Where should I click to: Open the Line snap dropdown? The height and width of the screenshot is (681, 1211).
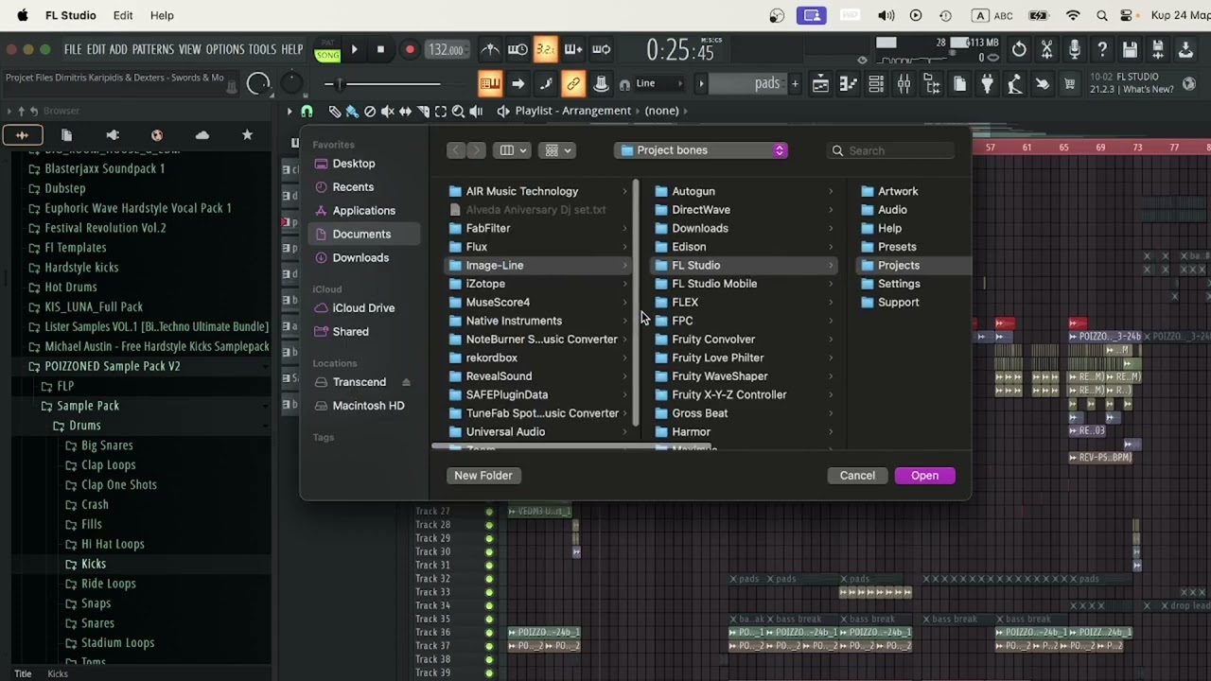(x=659, y=84)
